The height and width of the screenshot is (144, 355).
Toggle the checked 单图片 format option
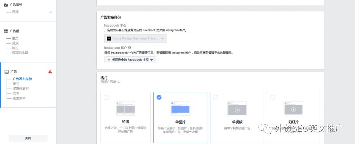(x=159, y=97)
